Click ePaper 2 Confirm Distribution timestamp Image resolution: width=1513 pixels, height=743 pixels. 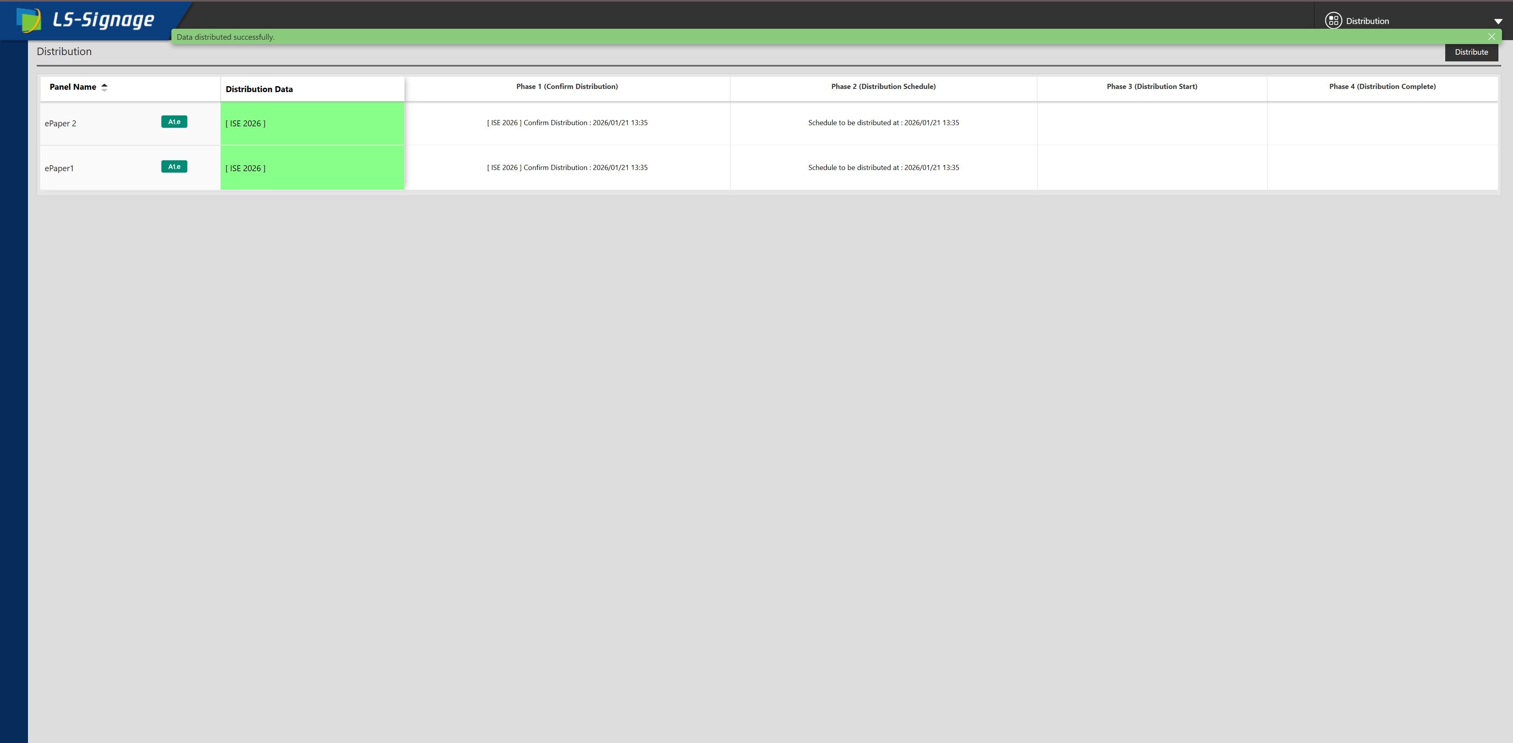coord(567,122)
